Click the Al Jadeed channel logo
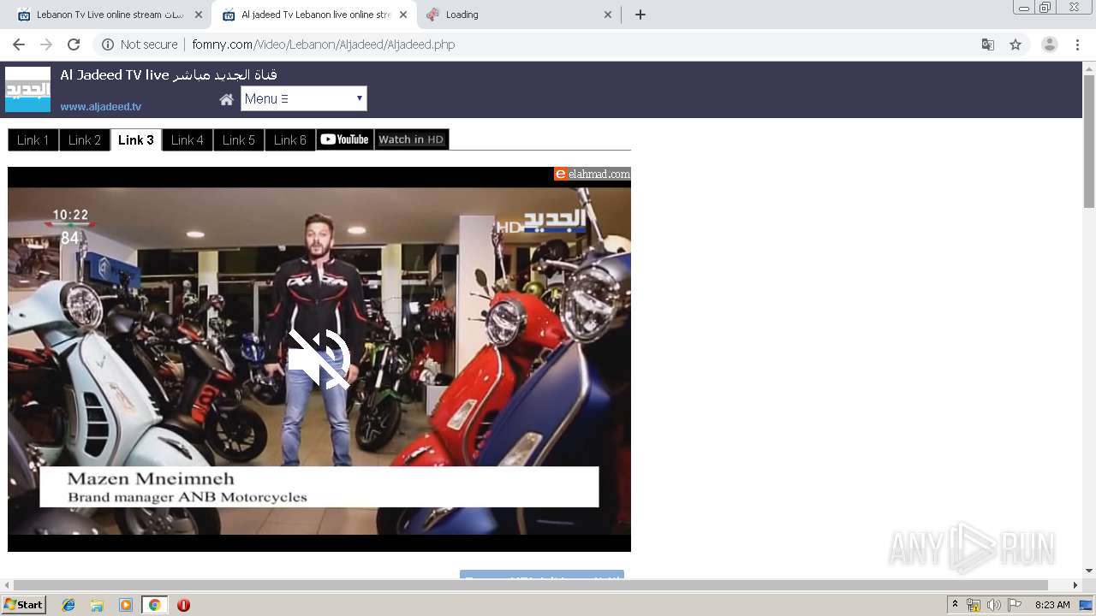This screenshot has height=616, width=1096. (x=27, y=89)
